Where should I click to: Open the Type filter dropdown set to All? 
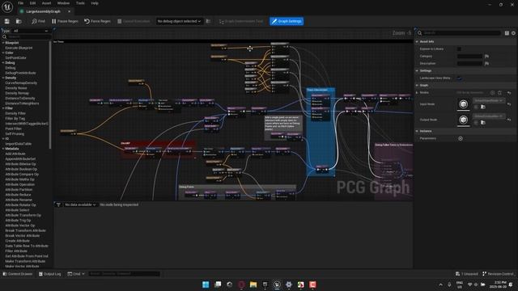(x=30, y=31)
